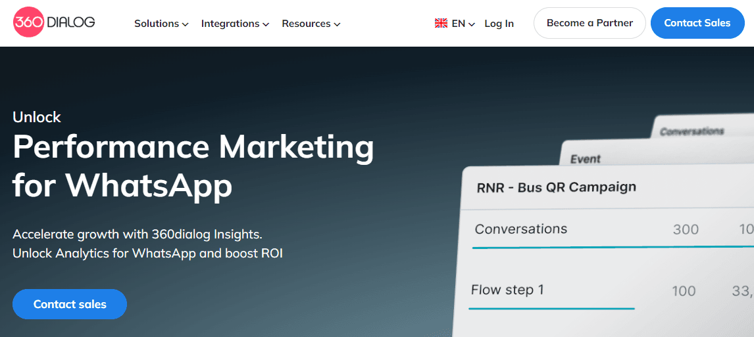The height and width of the screenshot is (337, 754).
Task: Click the Performance Marketing for WhatsApp headline
Action: [193, 166]
